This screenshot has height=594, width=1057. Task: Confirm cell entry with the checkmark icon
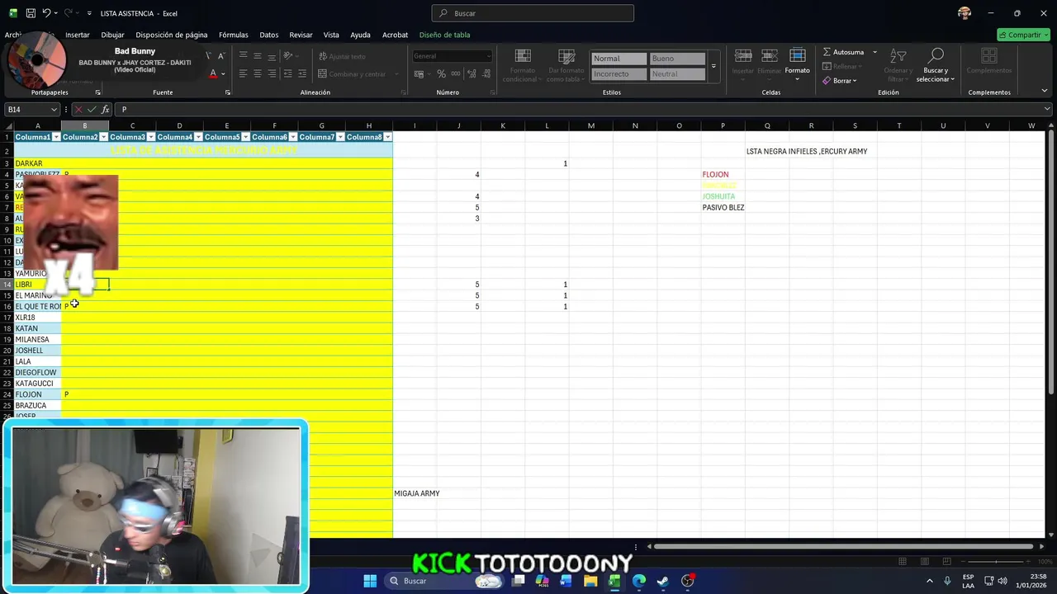(92, 109)
